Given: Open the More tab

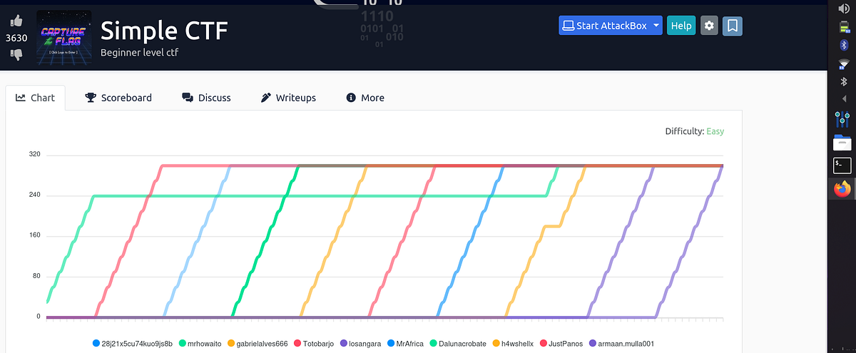Looking at the screenshot, I should 365,98.
